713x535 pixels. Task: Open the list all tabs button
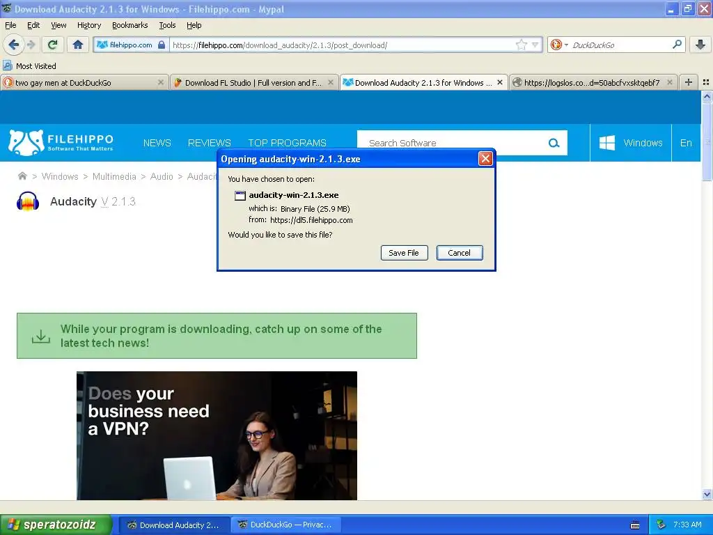tap(706, 82)
